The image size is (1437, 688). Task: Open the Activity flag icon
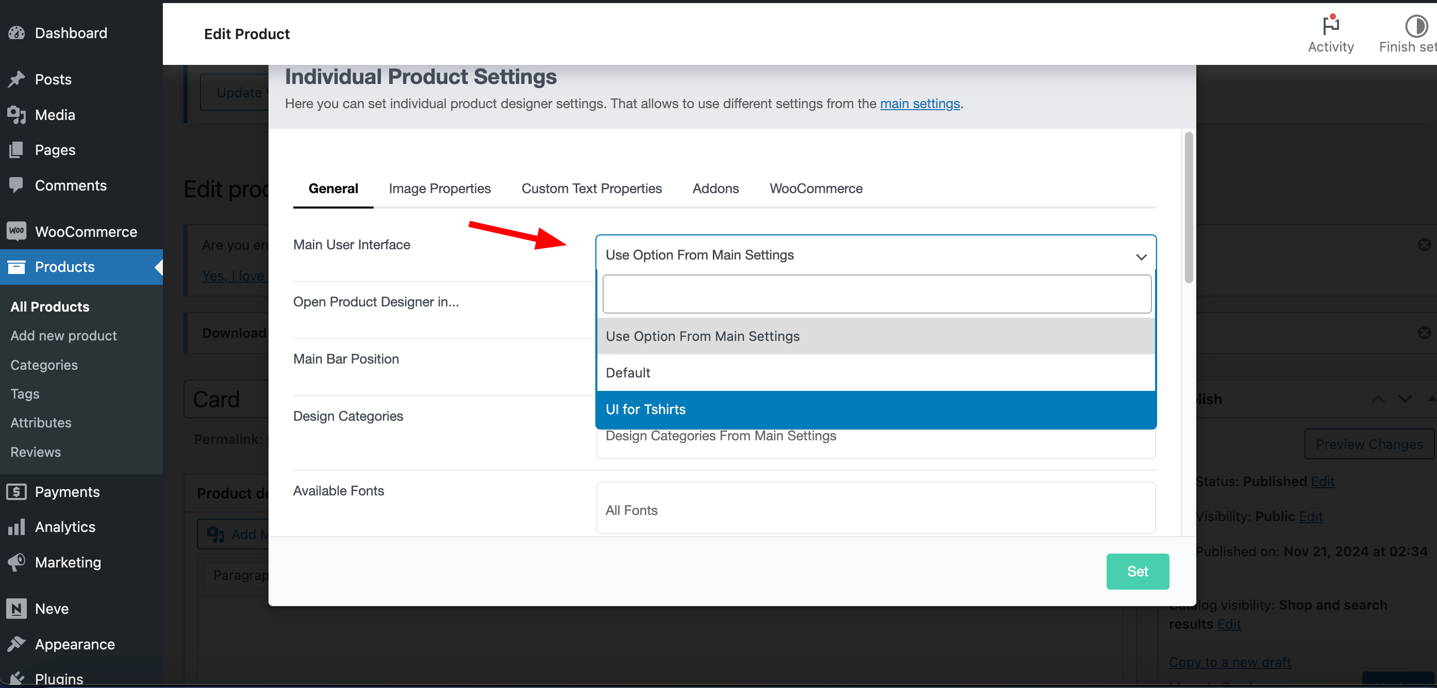point(1331,25)
